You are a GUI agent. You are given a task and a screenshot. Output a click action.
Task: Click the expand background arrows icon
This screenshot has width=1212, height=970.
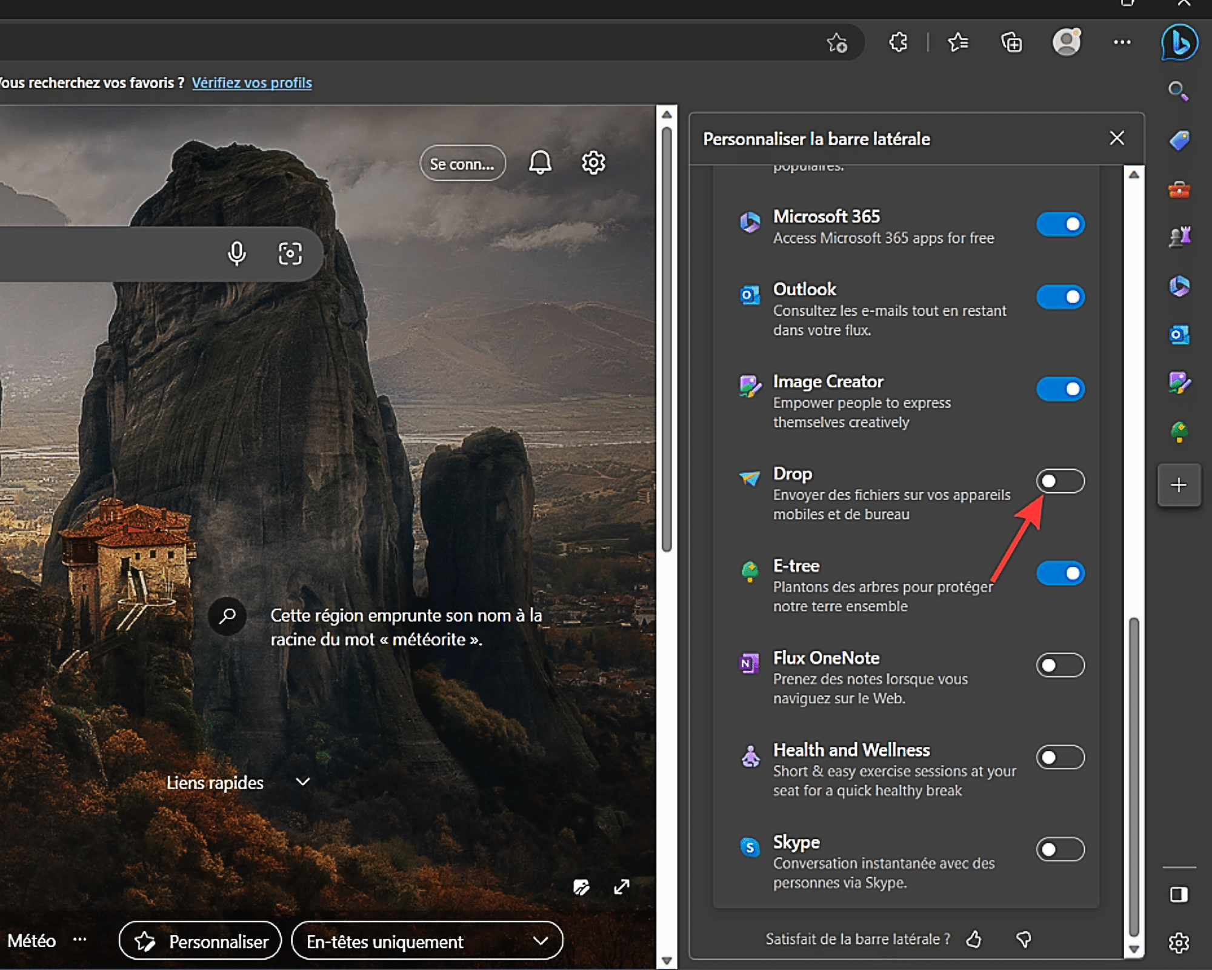tap(622, 888)
